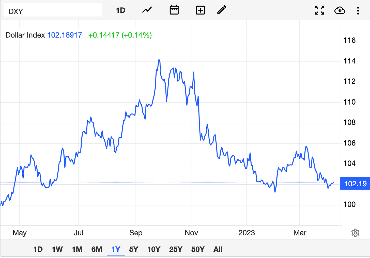The image size is (370, 258).
Task: Click the add comparison plus icon
Action: pos(200,10)
